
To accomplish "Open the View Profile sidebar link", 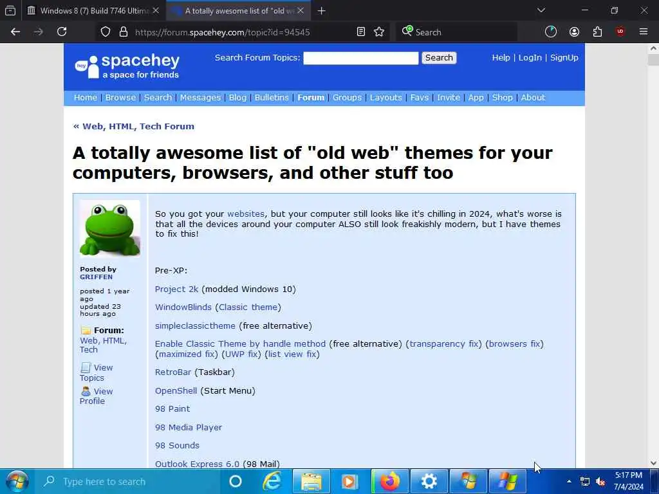I will click(x=97, y=396).
